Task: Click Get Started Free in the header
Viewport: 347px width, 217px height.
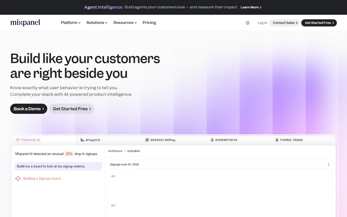Action: point(319,23)
